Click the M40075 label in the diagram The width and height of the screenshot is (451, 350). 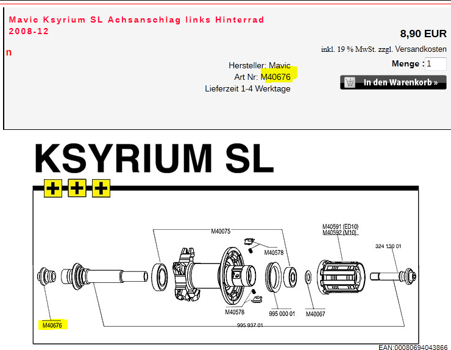pos(221,231)
